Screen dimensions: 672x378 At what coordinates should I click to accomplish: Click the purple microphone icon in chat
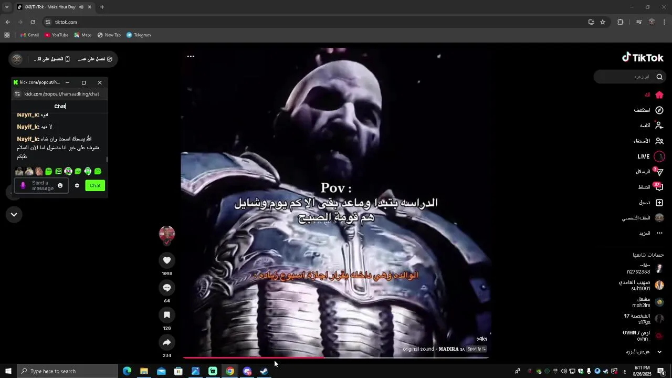(23, 185)
